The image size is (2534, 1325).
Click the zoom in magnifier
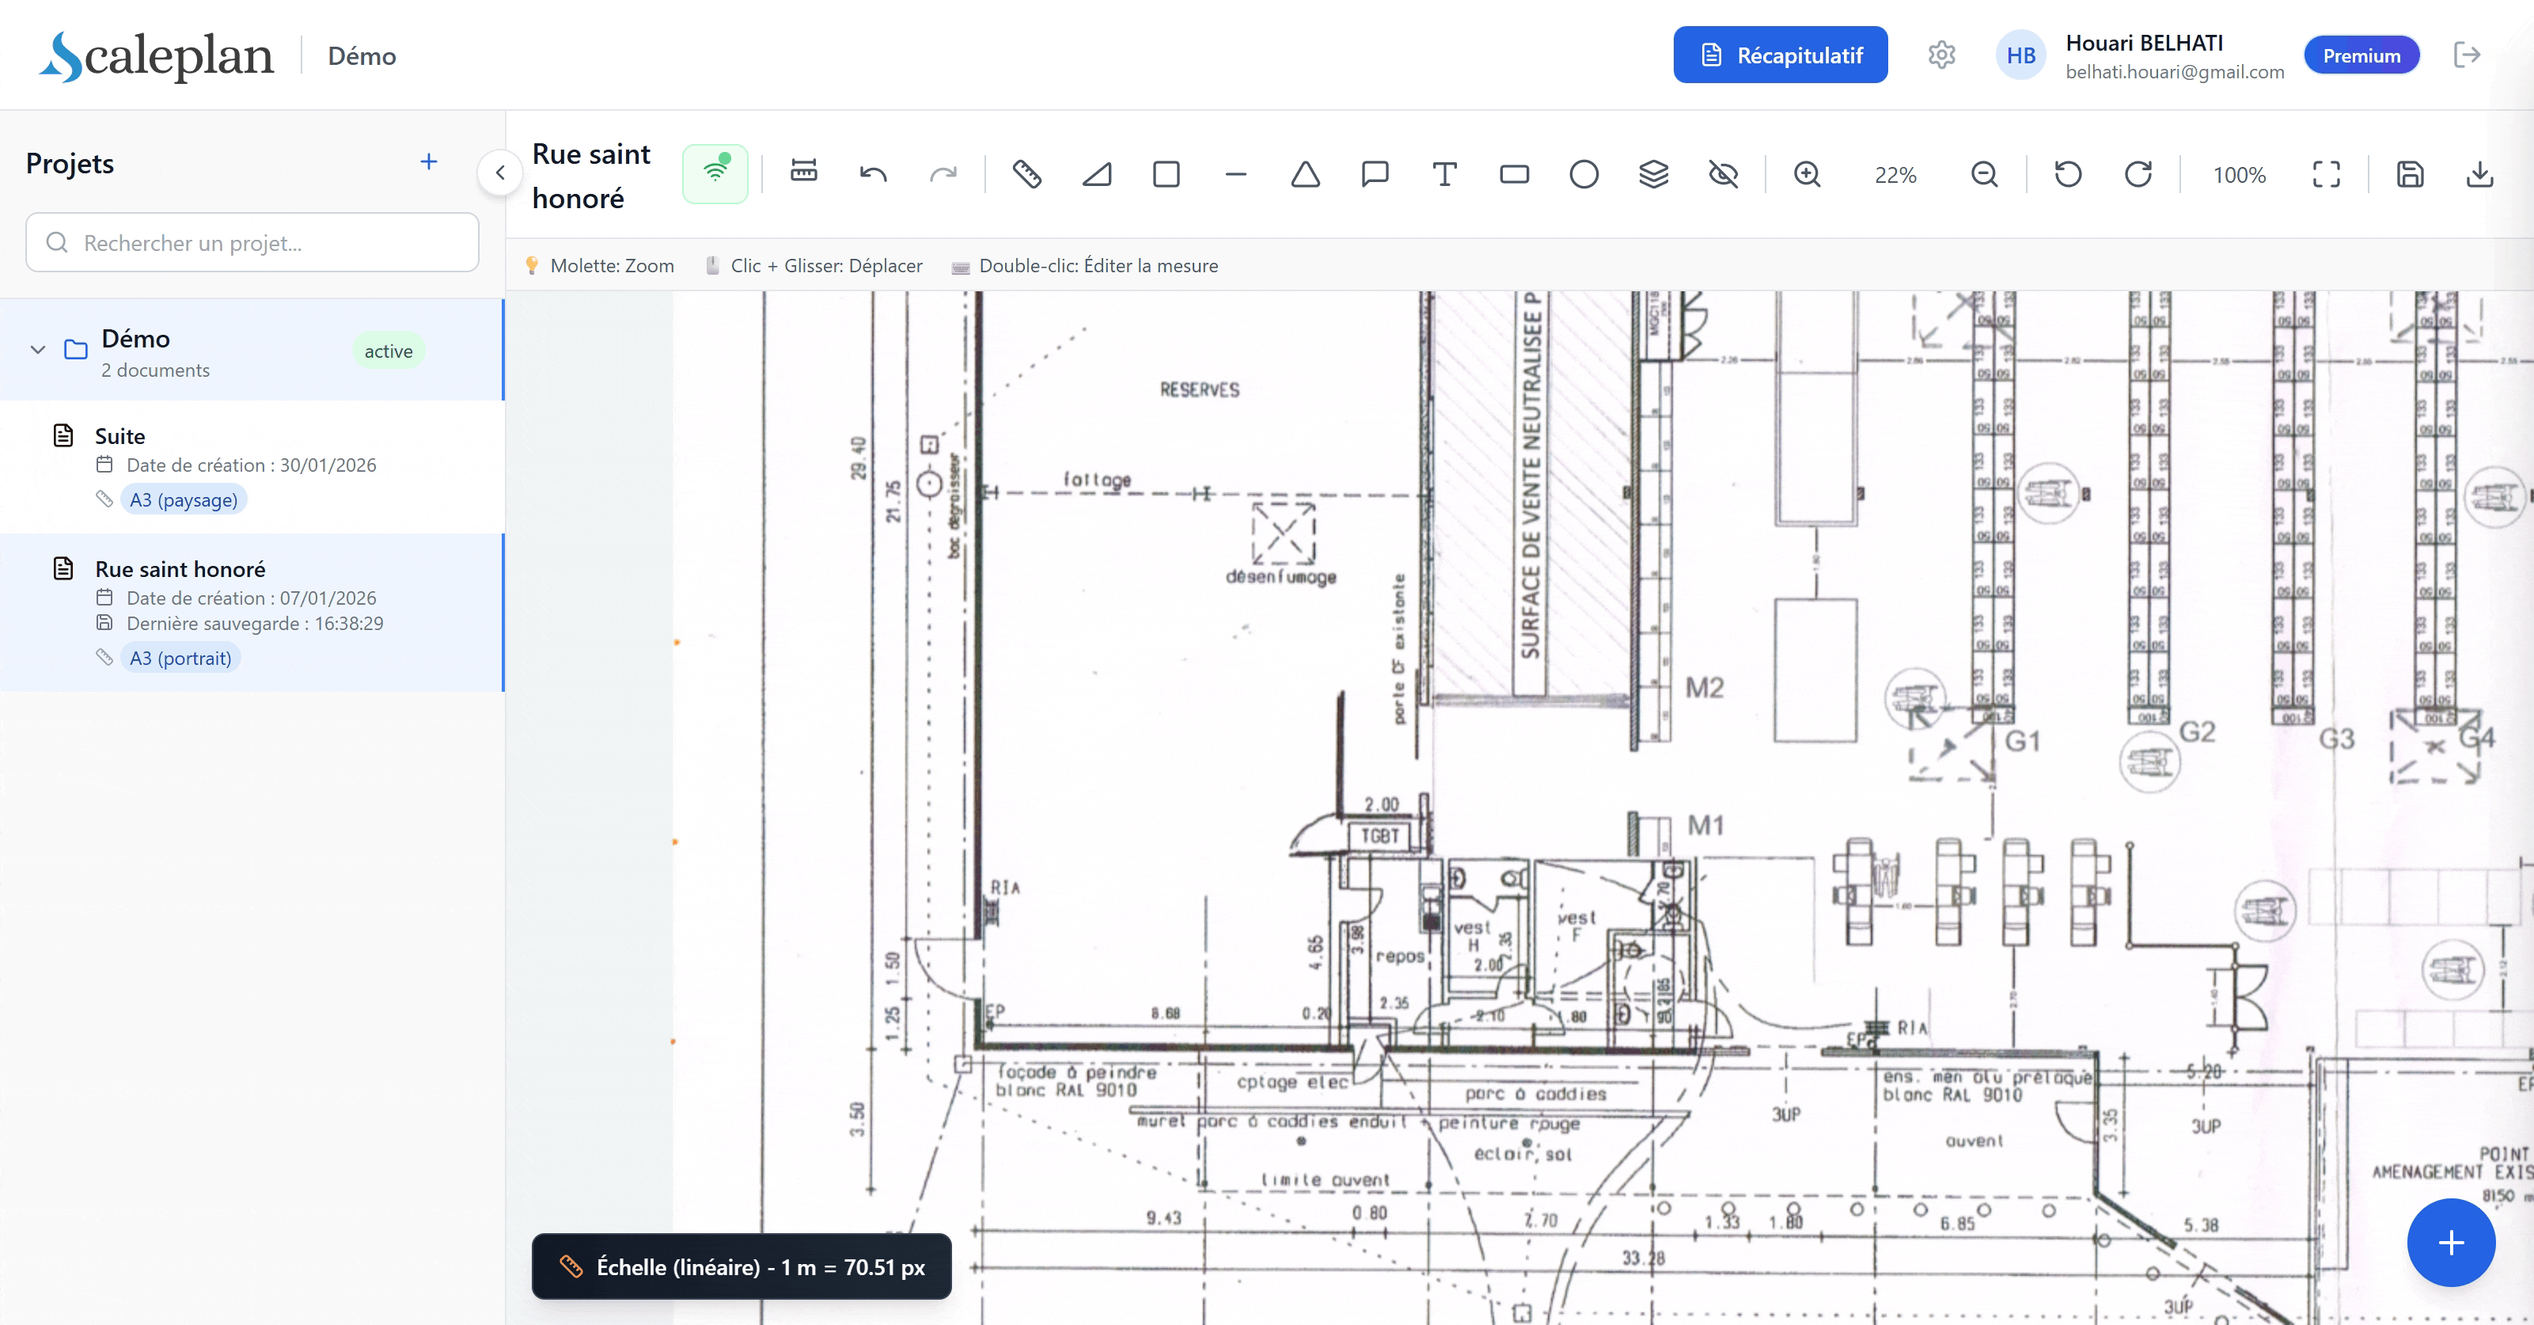1807,174
